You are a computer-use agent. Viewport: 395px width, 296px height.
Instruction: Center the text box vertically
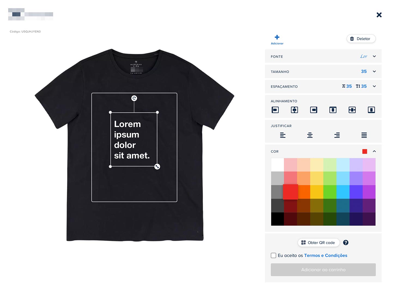[x=352, y=110]
